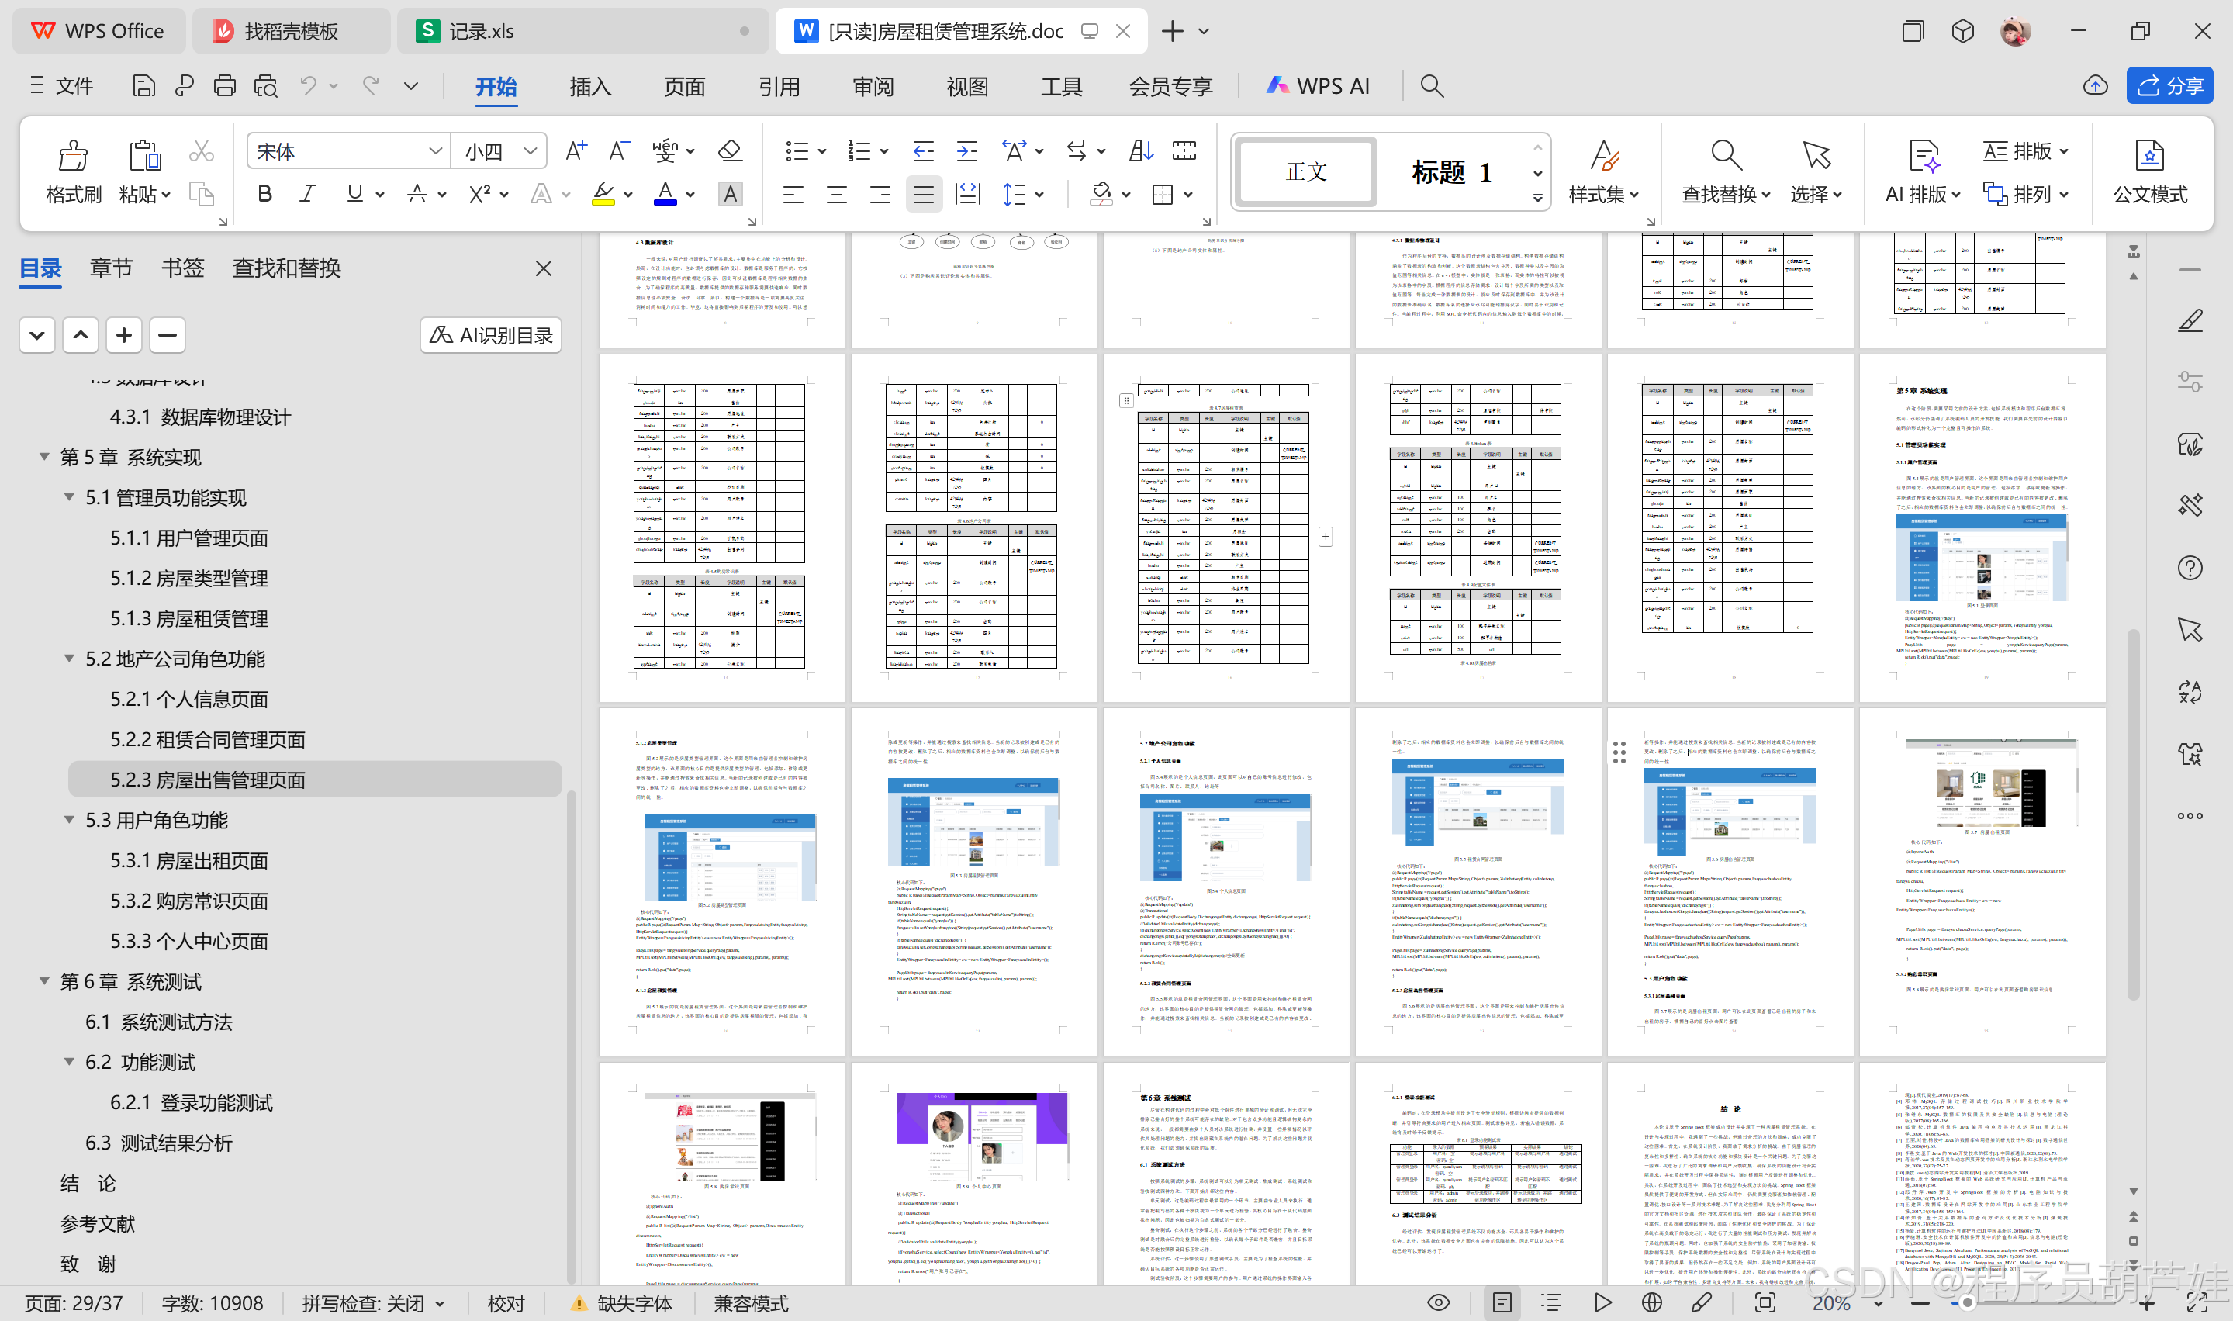Screen dimensions: 2233x1321
Task: Toggle italic formatting
Action: coord(308,193)
